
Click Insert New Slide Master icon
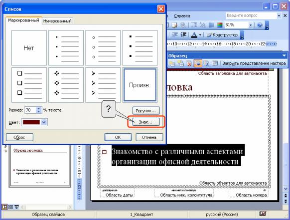[x=172, y=63]
